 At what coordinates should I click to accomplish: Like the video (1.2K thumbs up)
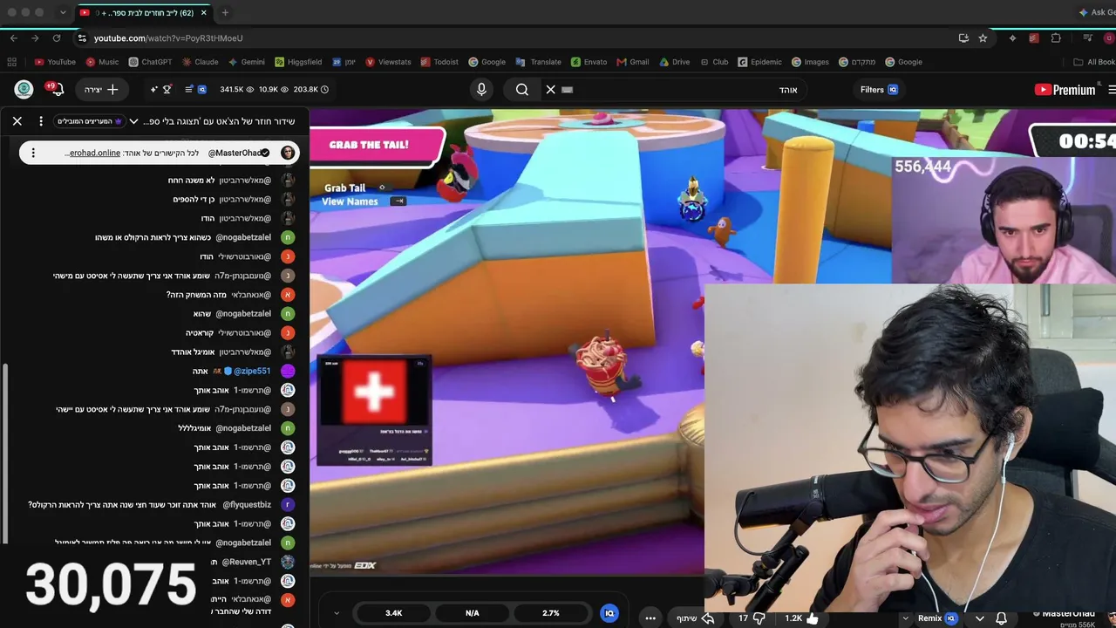point(803,618)
